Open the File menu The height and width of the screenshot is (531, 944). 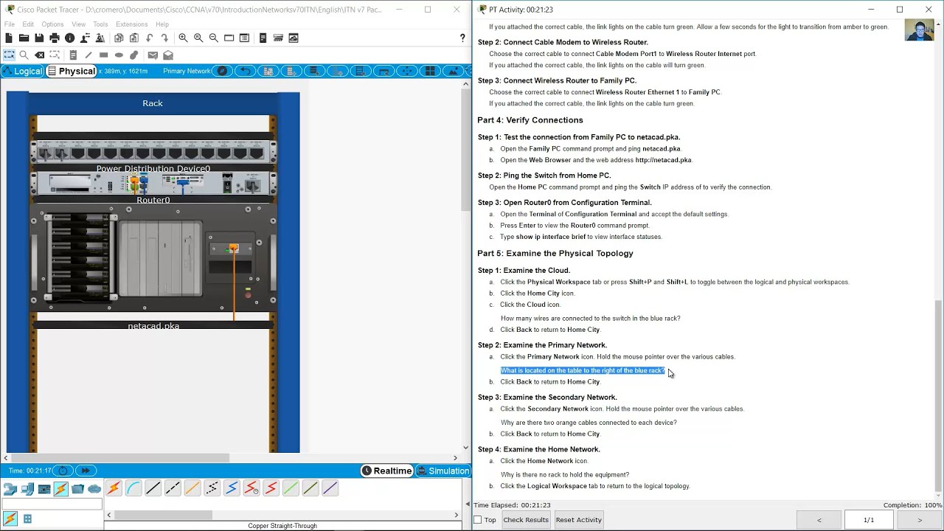click(10, 24)
